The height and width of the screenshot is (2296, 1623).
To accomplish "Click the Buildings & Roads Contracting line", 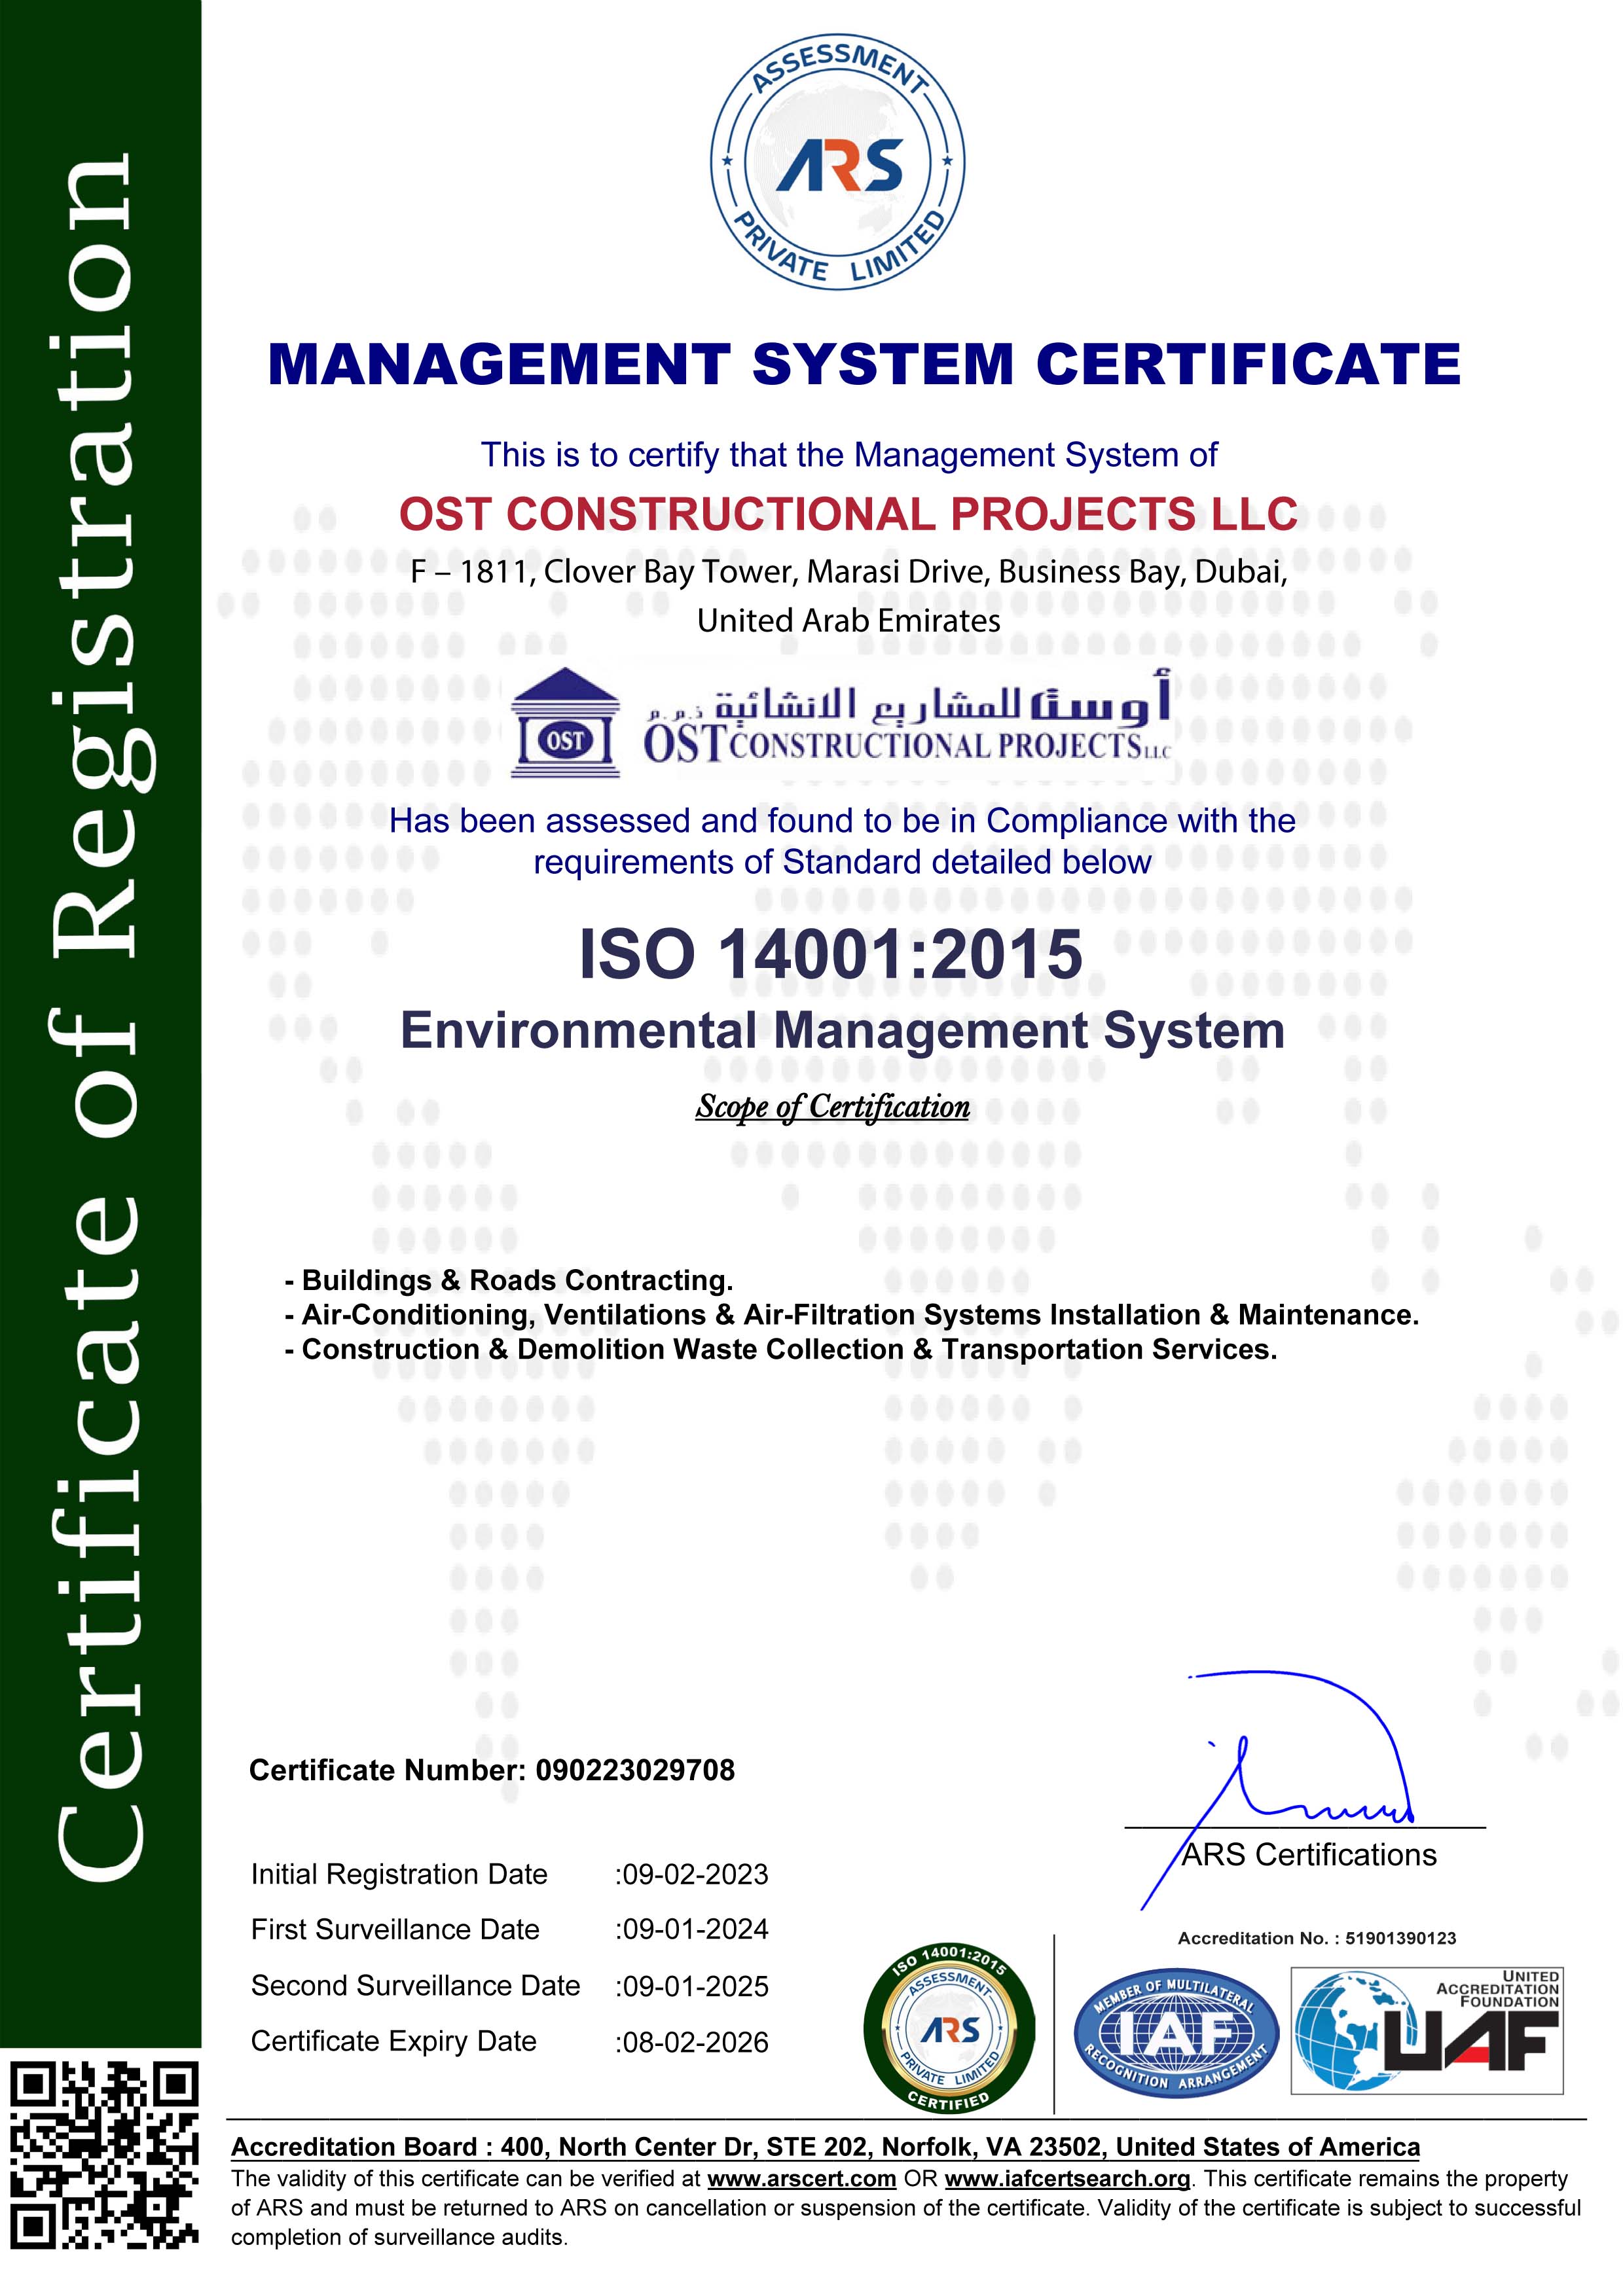I will pos(509,1280).
